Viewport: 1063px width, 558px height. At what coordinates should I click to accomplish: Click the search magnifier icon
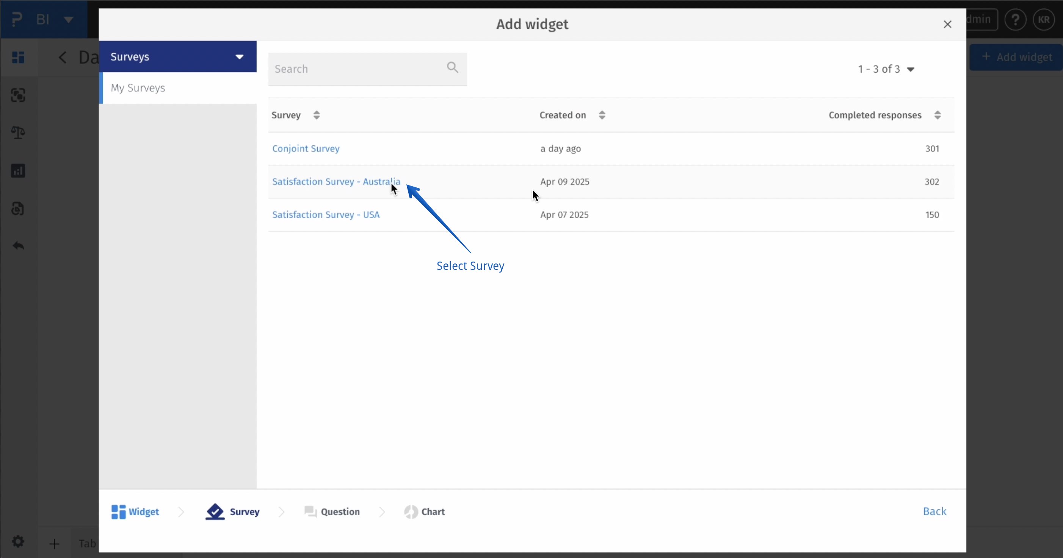[x=452, y=67]
